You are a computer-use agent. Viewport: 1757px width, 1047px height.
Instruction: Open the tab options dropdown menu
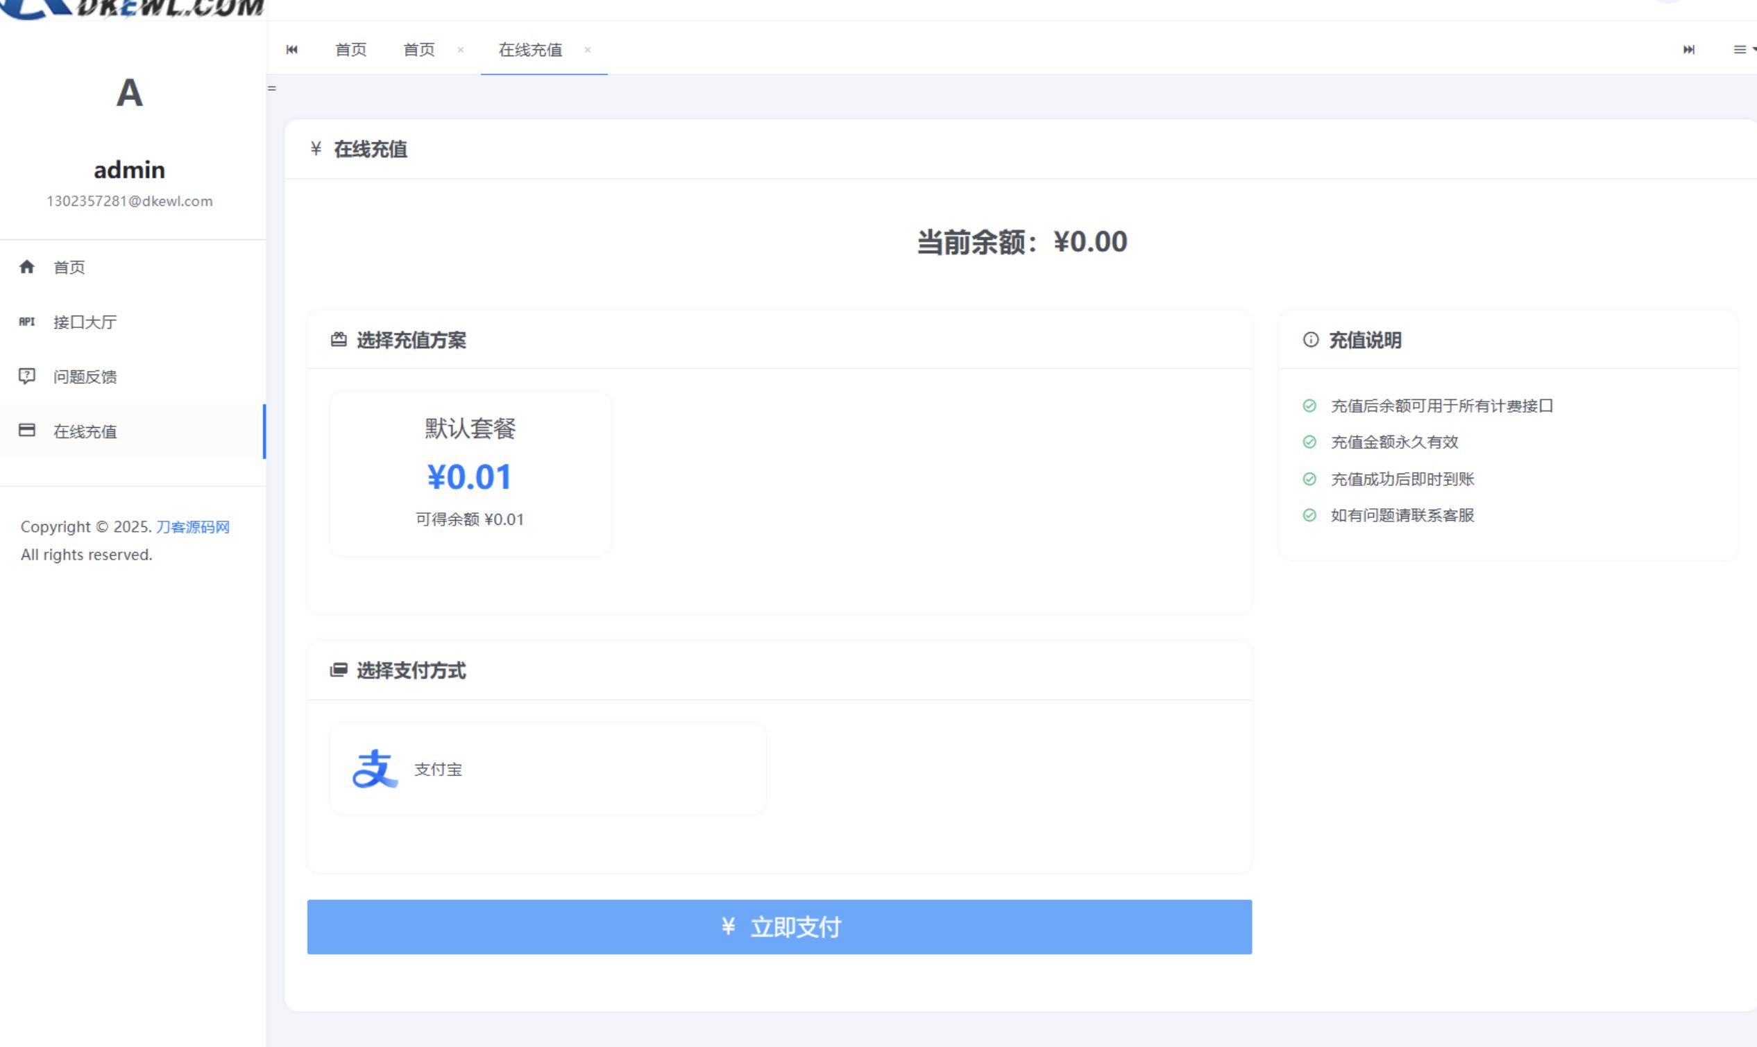coord(1742,49)
